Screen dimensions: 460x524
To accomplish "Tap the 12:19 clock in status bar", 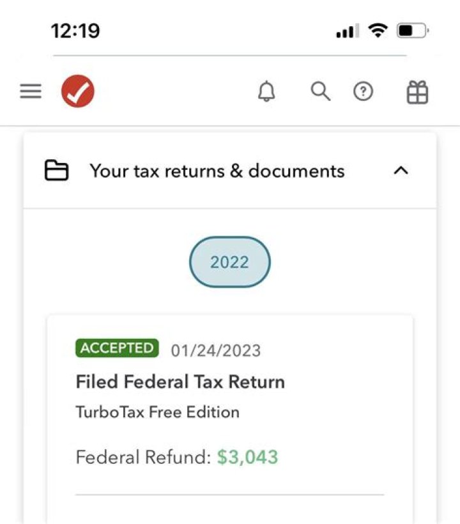I will pyautogui.click(x=75, y=31).
